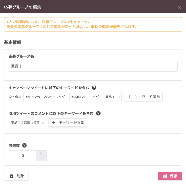The height and width of the screenshot is (184, 186).
Task: Remove the 景品1 keyword tag
Action: click(x=118, y=97)
